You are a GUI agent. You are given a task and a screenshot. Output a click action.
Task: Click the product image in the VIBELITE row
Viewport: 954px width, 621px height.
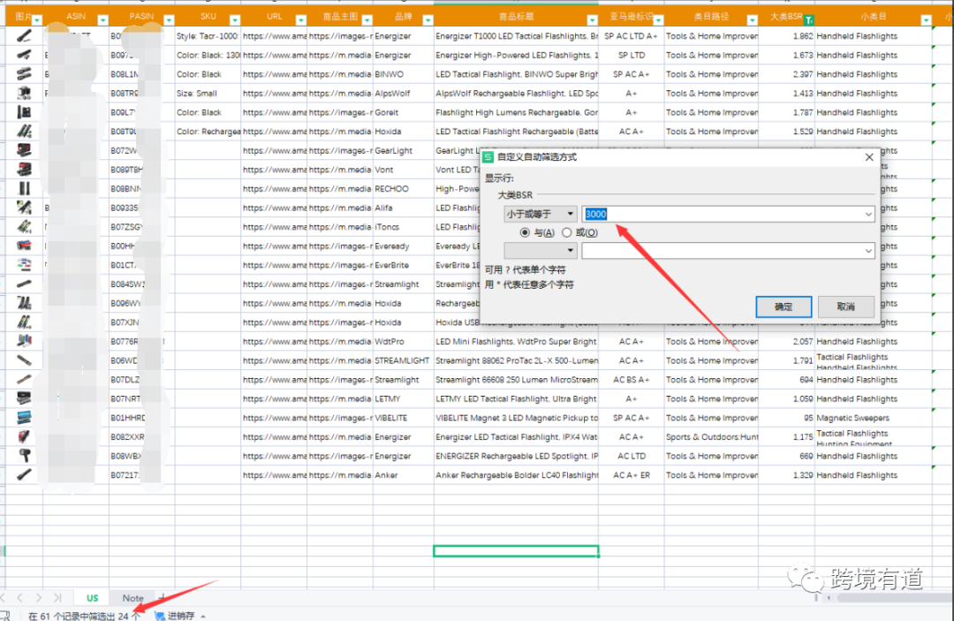tap(24, 418)
